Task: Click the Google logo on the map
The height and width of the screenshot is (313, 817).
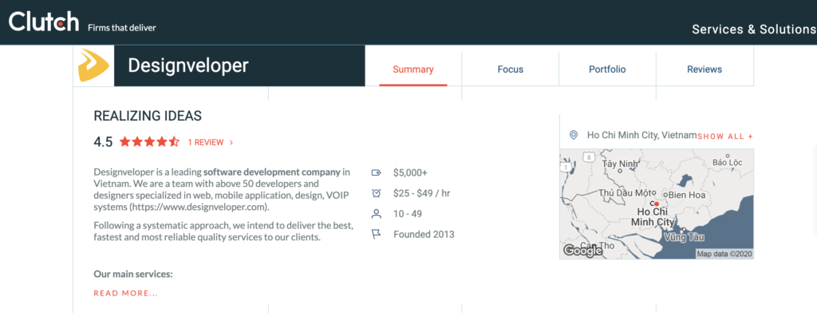Action: pos(583,251)
